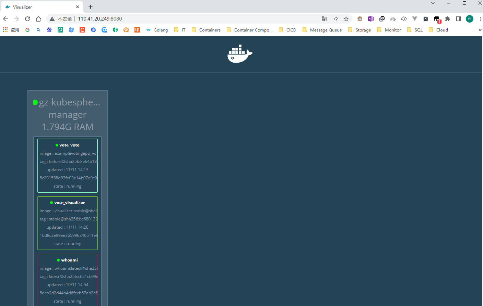Click the exampleviotingapp image text of vote_vote
This screenshot has height=306, width=483.
[x=69, y=153]
